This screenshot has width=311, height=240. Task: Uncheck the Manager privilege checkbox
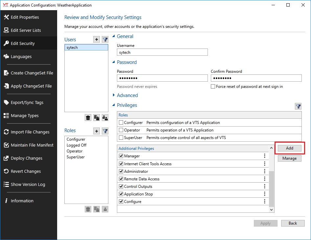(121, 156)
